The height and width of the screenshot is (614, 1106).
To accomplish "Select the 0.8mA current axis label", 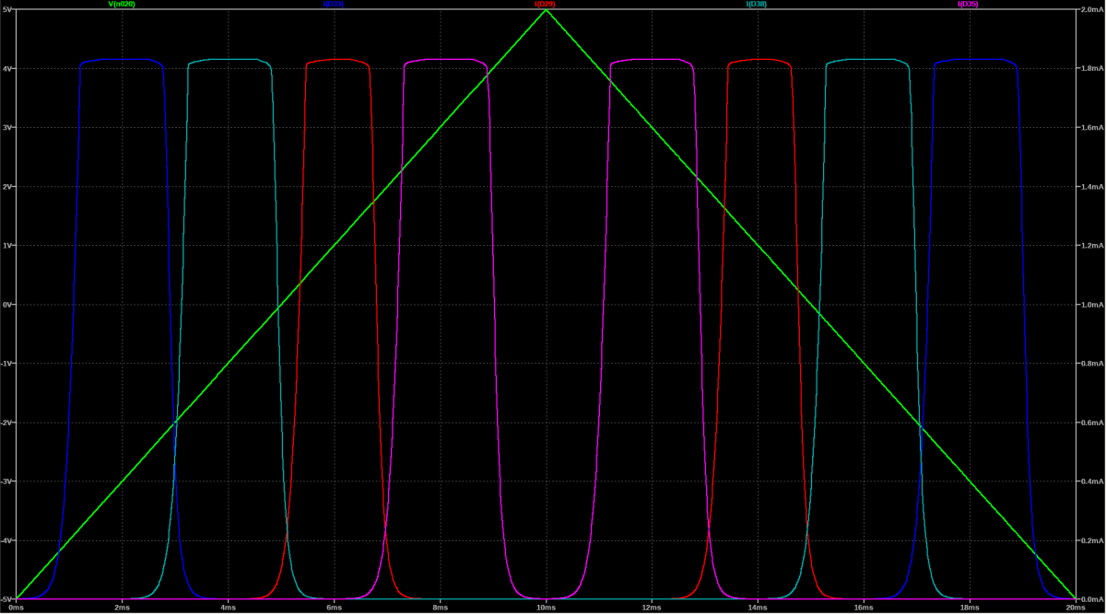I will 1091,363.
